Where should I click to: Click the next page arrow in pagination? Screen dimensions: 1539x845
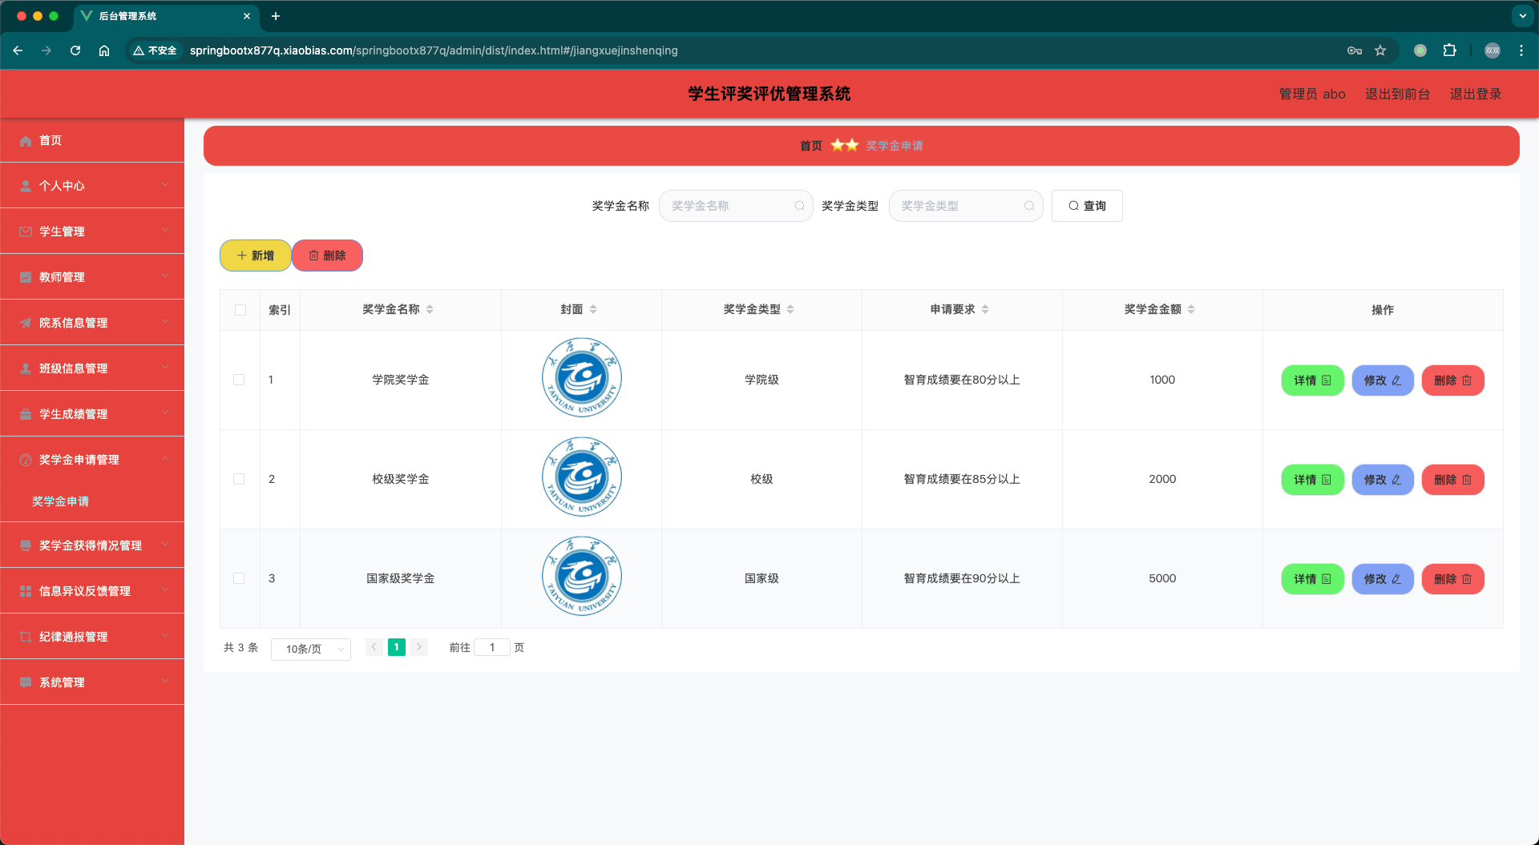[419, 647]
